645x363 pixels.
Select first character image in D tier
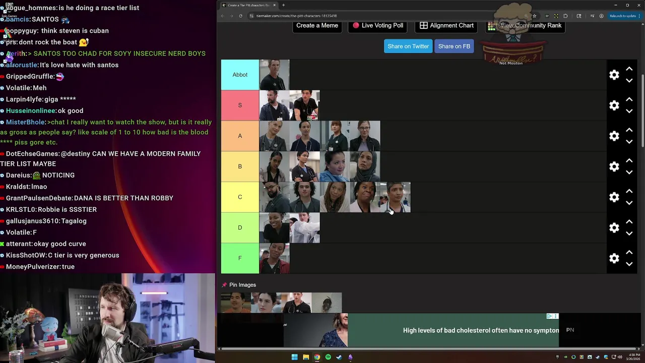point(275,228)
